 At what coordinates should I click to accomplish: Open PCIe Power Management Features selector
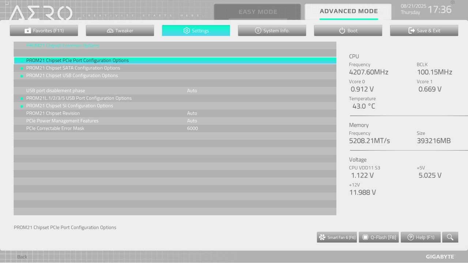coord(192,121)
